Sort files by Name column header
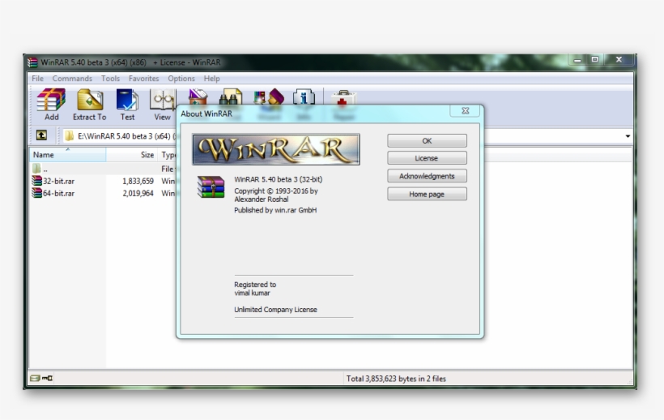This screenshot has height=420, width=664. point(67,155)
